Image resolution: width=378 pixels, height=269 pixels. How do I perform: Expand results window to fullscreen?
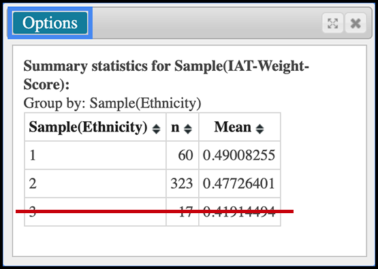coord(332,23)
